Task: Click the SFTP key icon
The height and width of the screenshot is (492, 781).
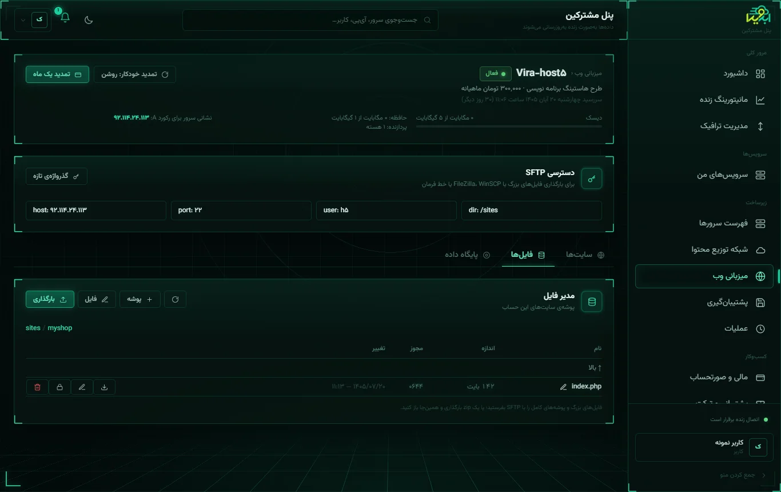Action: coord(592,178)
